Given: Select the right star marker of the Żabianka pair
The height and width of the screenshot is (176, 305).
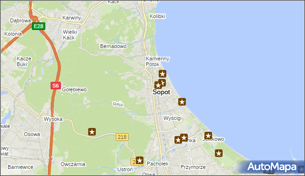Looking at the screenshot, I should tap(184, 137).
